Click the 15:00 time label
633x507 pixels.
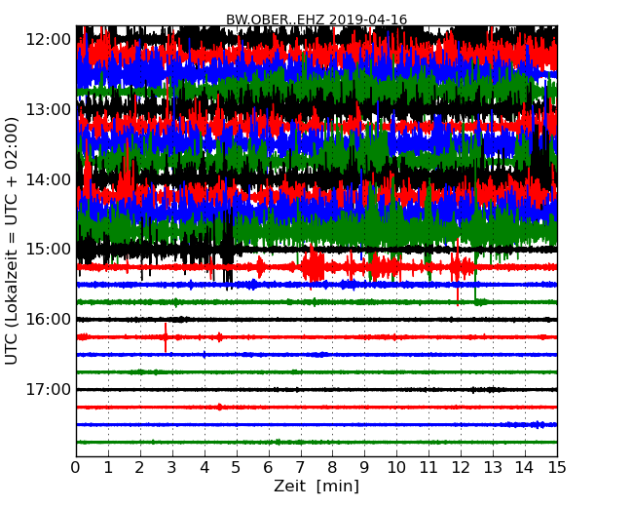49,250
